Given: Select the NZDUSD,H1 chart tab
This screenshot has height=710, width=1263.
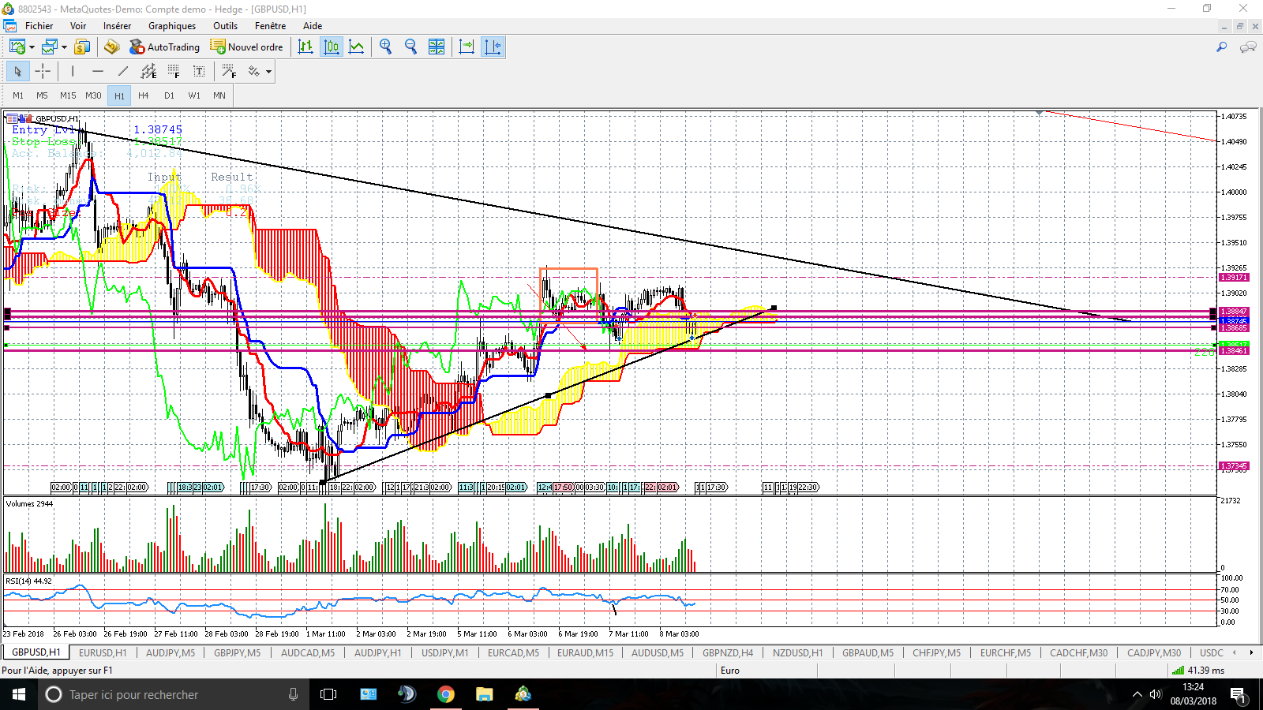Looking at the screenshot, I should (x=797, y=653).
